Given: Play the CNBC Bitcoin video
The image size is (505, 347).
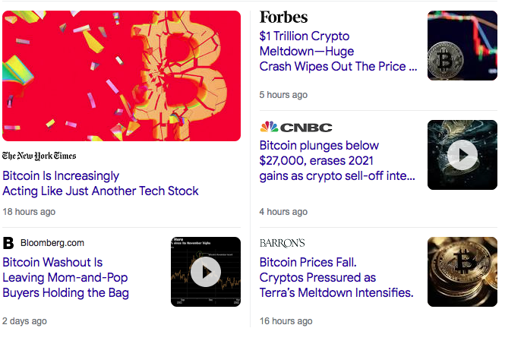Looking at the screenshot, I should [x=462, y=155].
